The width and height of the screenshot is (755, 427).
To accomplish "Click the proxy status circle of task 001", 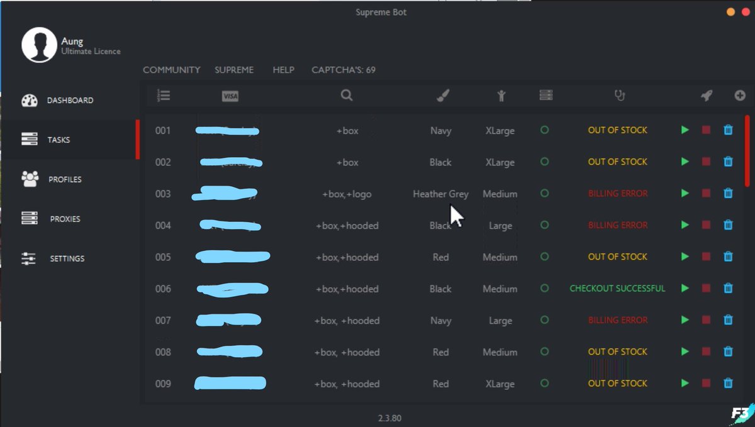I will [x=545, y=130].
